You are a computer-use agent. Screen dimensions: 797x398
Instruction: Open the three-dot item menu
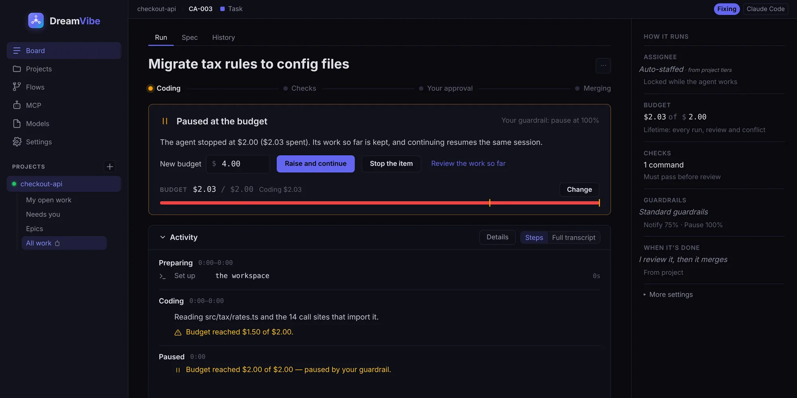click(x=603, y=66)
